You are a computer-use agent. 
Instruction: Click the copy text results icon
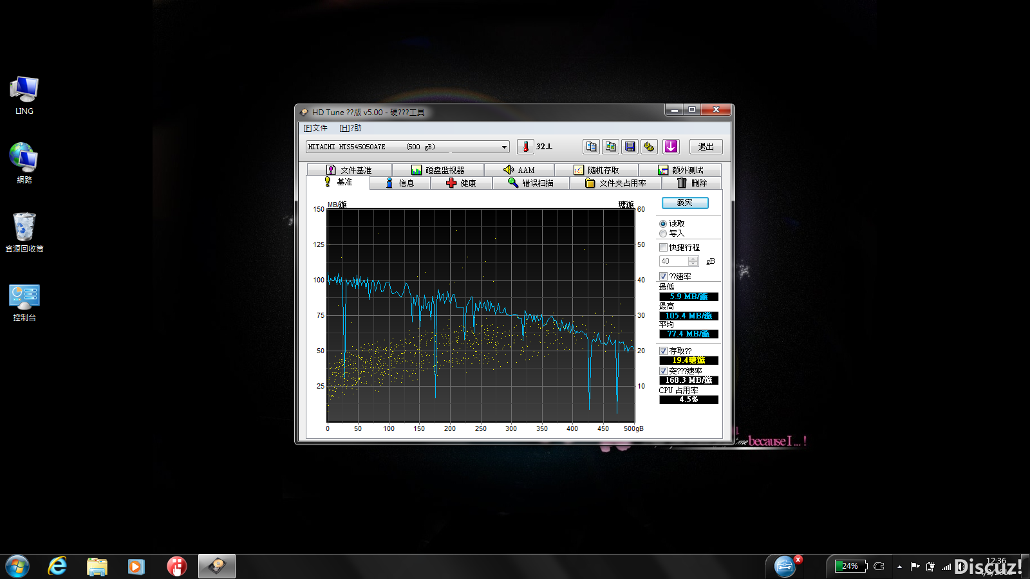[591, 147]
